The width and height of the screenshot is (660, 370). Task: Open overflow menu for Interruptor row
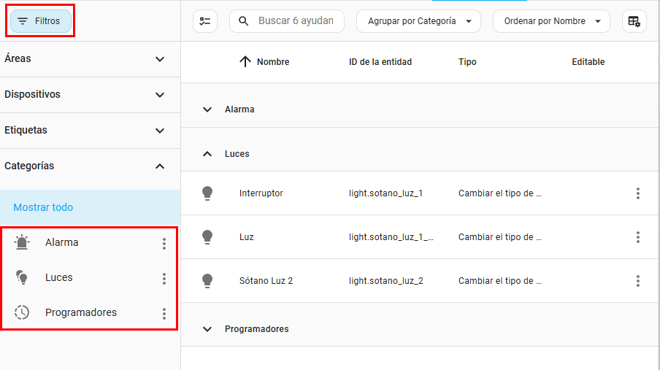[x=637, y=193]
